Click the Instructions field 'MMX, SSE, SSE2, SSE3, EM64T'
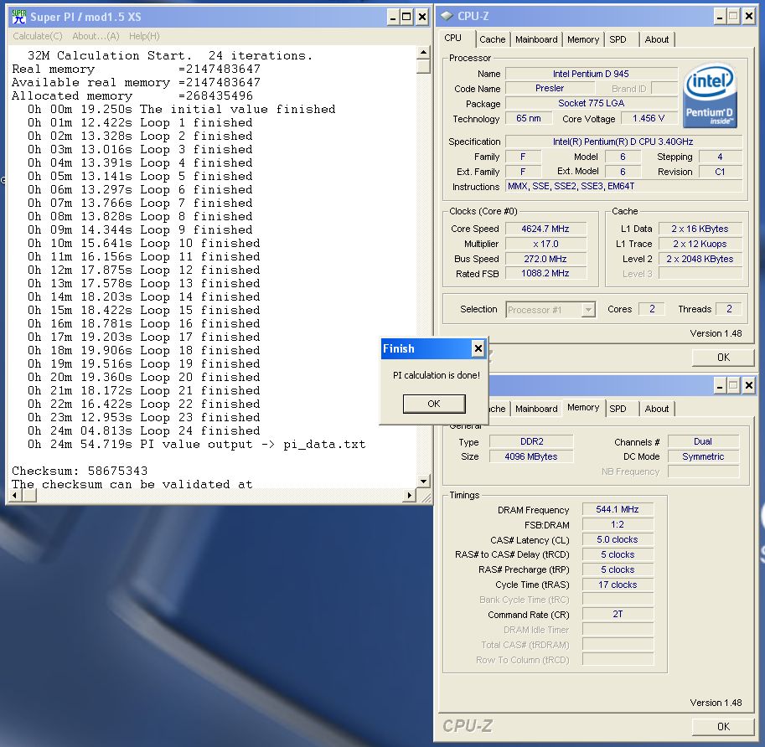Image resolution: width=765 pixels, height=747 pixels. [624, 186]
